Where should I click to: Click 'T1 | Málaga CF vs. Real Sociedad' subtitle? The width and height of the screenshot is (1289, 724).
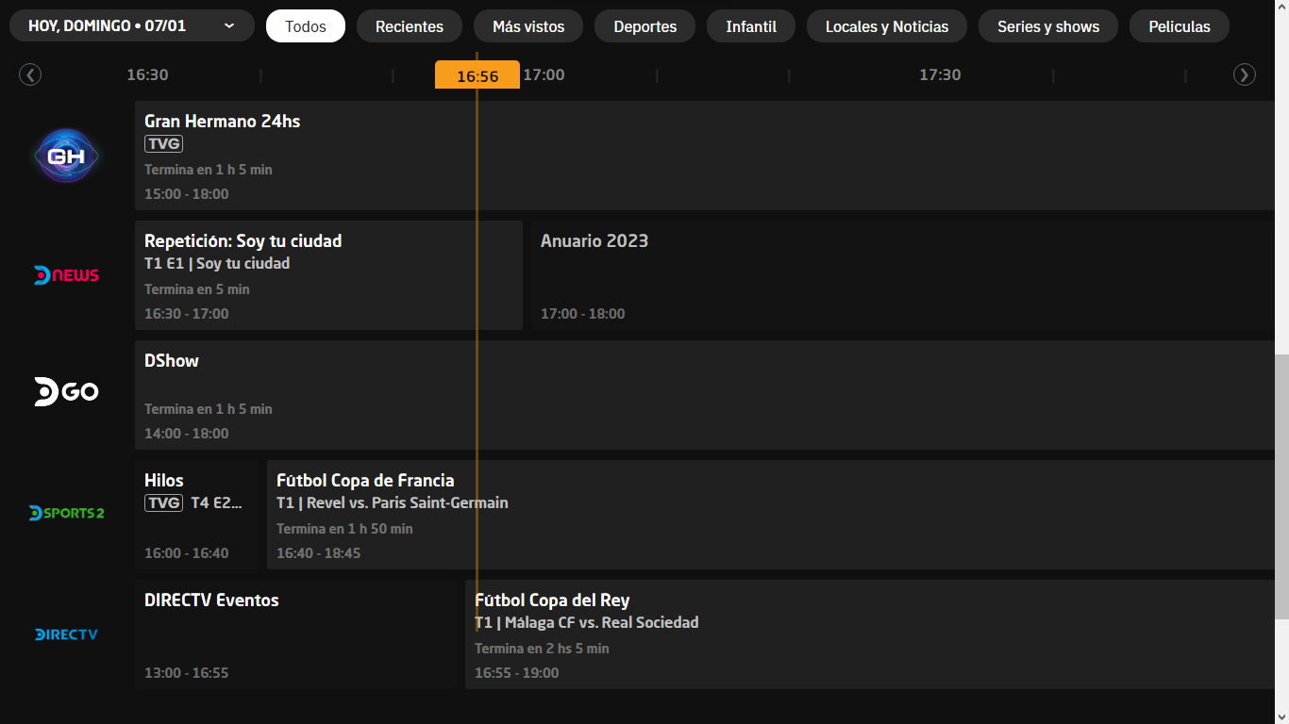click(x=587, y=622)
